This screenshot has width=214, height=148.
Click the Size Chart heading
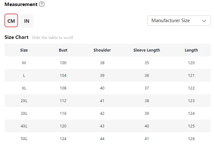[x=16, y=37]
